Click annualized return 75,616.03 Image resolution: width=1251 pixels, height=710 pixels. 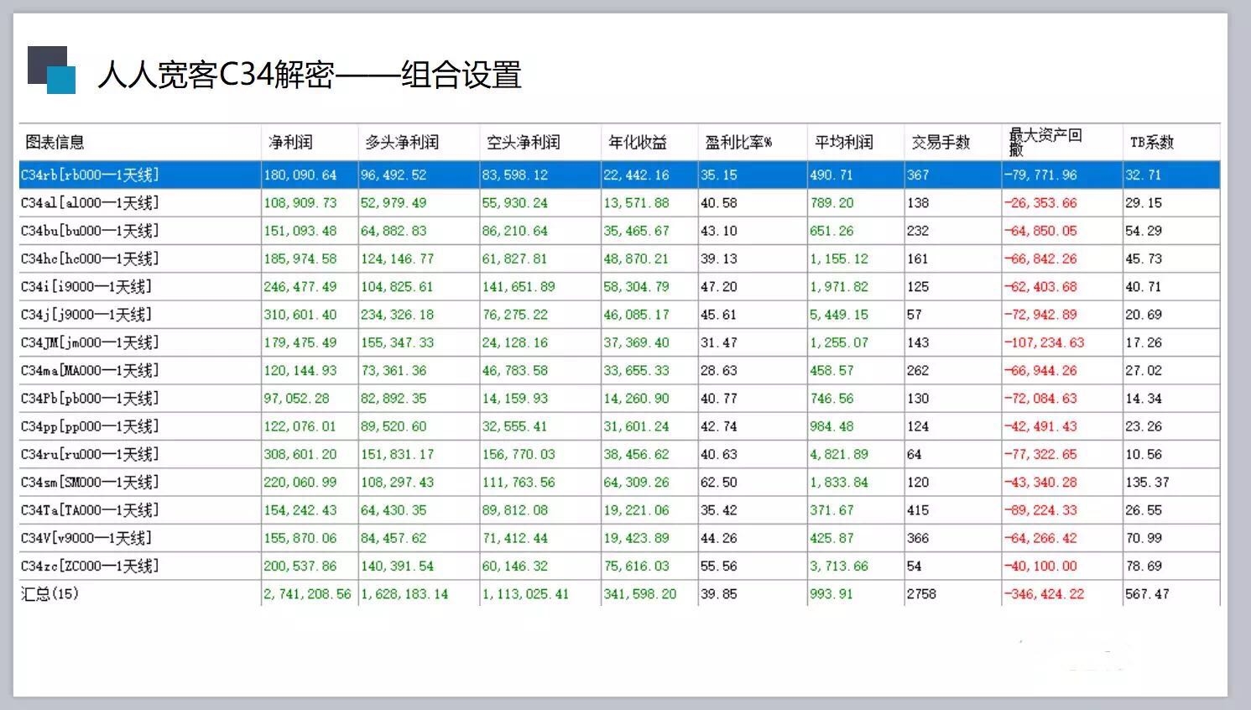click(x=637, y=566)
